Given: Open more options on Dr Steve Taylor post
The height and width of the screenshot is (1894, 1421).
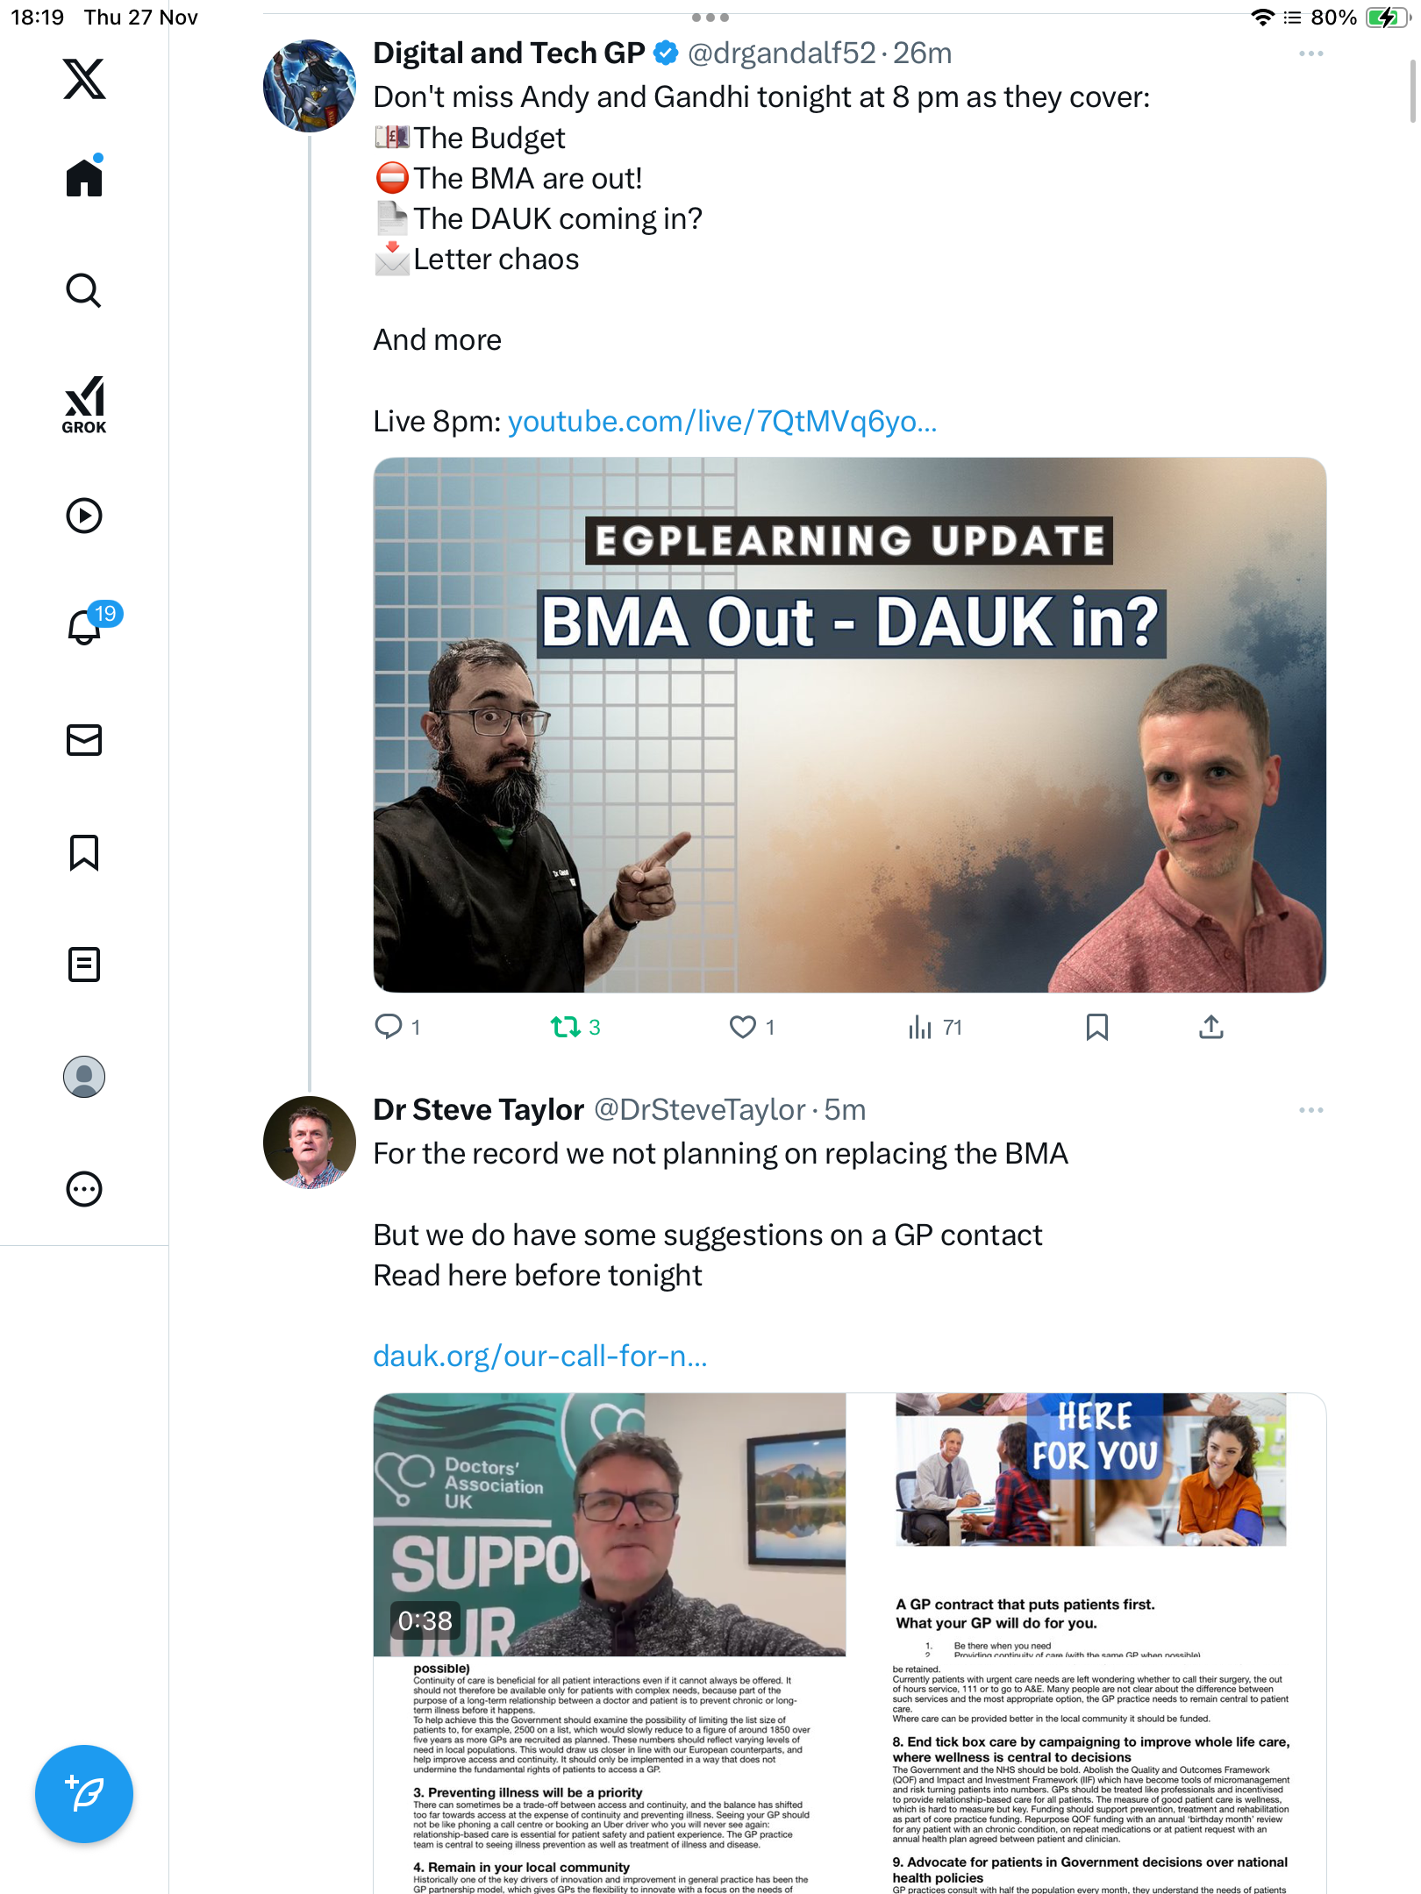Looking at the screenshot, I should click(1310, 1110).
